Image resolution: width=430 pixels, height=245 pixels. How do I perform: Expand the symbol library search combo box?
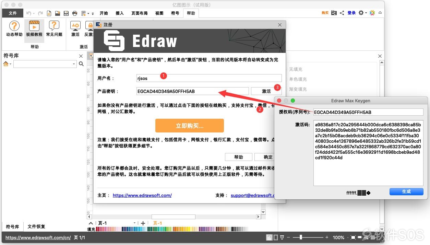pyautogui.click(x=74, y=64)
